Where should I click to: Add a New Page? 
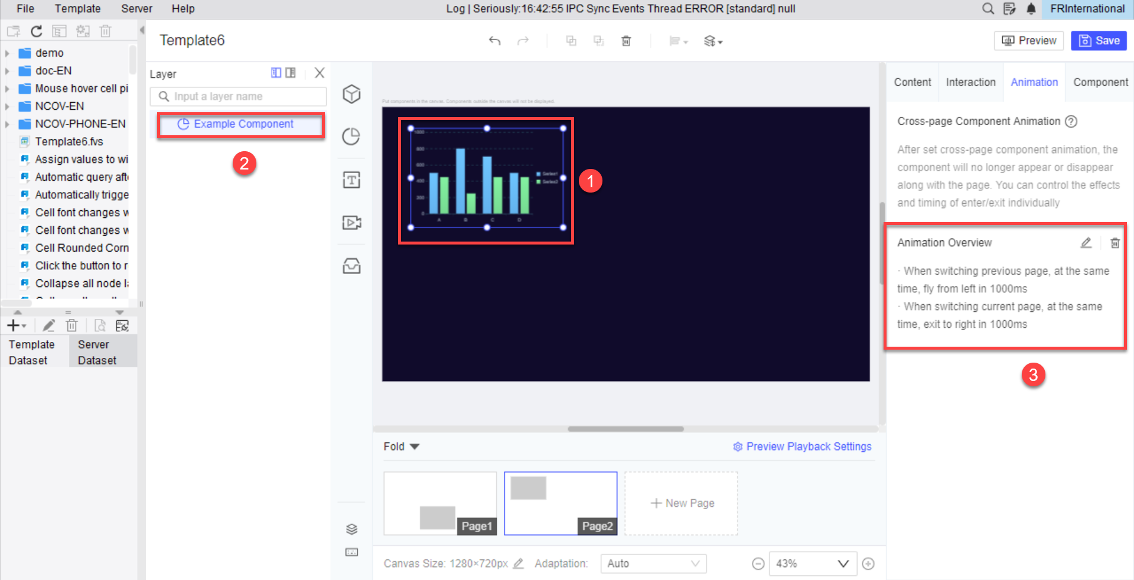[682, 503]
